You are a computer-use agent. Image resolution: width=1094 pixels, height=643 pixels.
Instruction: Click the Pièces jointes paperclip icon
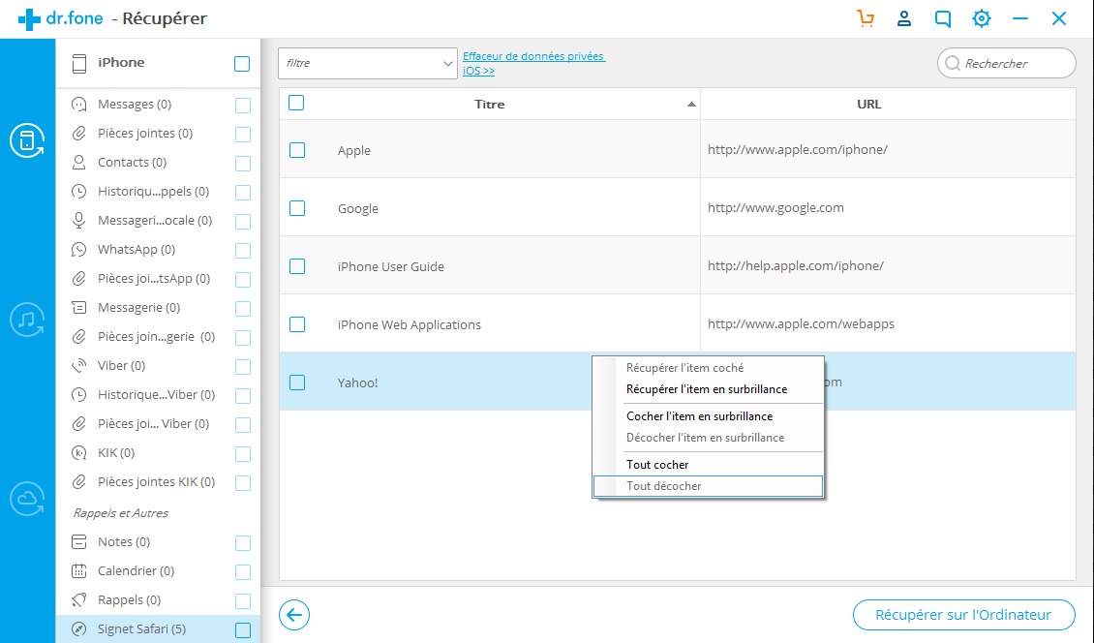pos(78,134)
